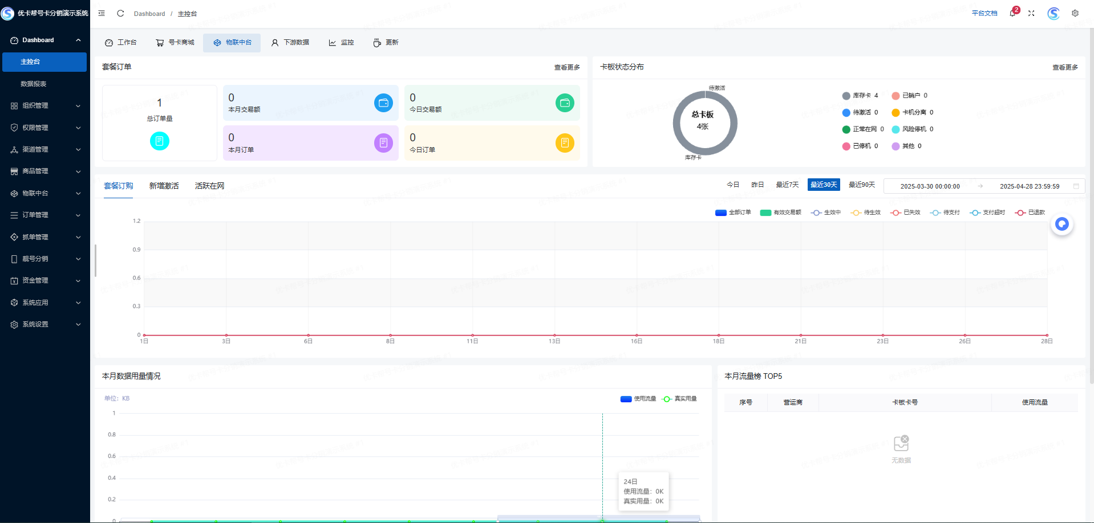The width and height of the screenshot is (1094, 523).
Task: Select 最近90天 time range
Action: 862,185
